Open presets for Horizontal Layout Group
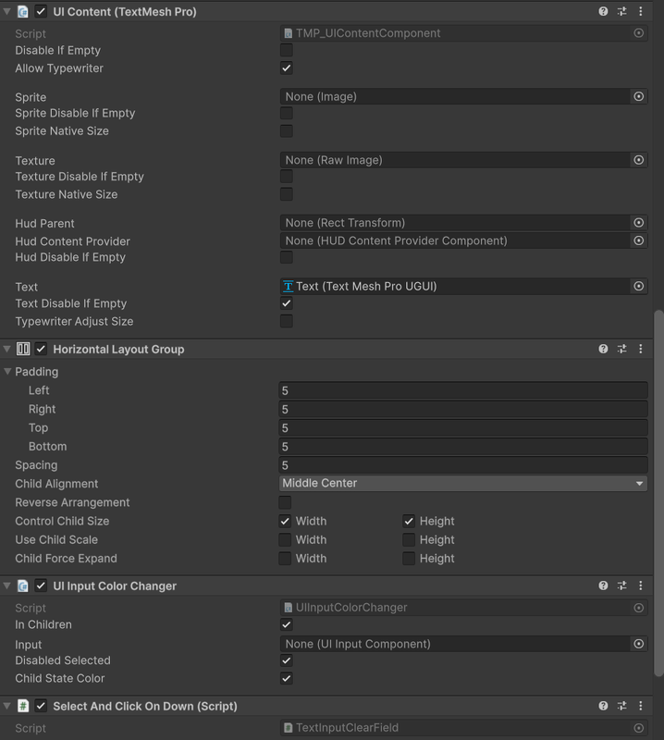 click(621, 349)
